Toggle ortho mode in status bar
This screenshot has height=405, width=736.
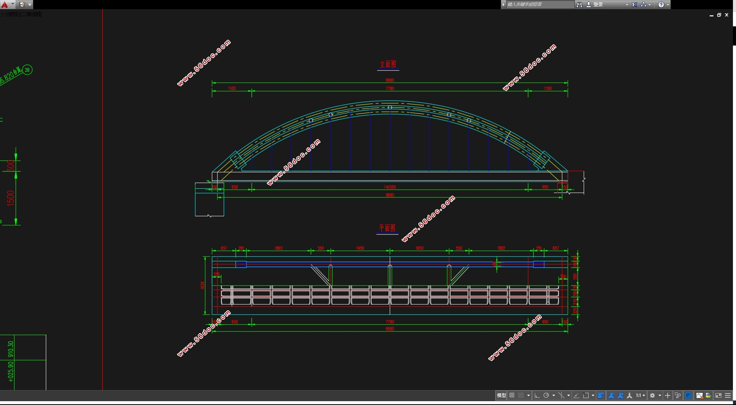(x=537, y=395)
